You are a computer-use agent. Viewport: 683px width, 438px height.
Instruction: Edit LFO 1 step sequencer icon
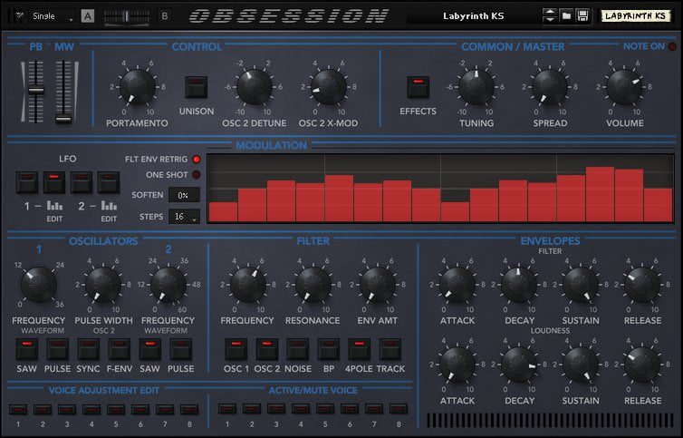[54, 206]
